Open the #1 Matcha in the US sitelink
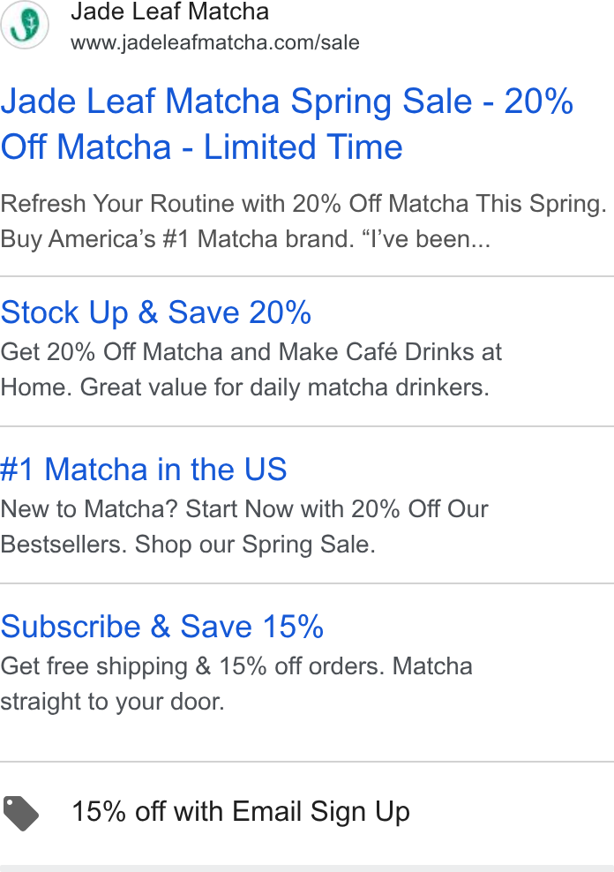 click(144, 469)
